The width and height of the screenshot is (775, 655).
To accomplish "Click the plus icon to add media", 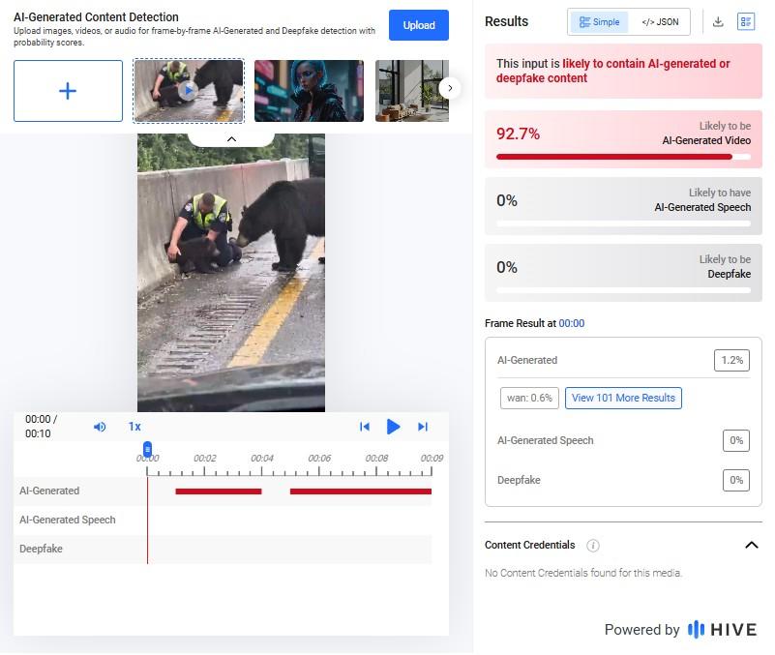I will (68, 91).
